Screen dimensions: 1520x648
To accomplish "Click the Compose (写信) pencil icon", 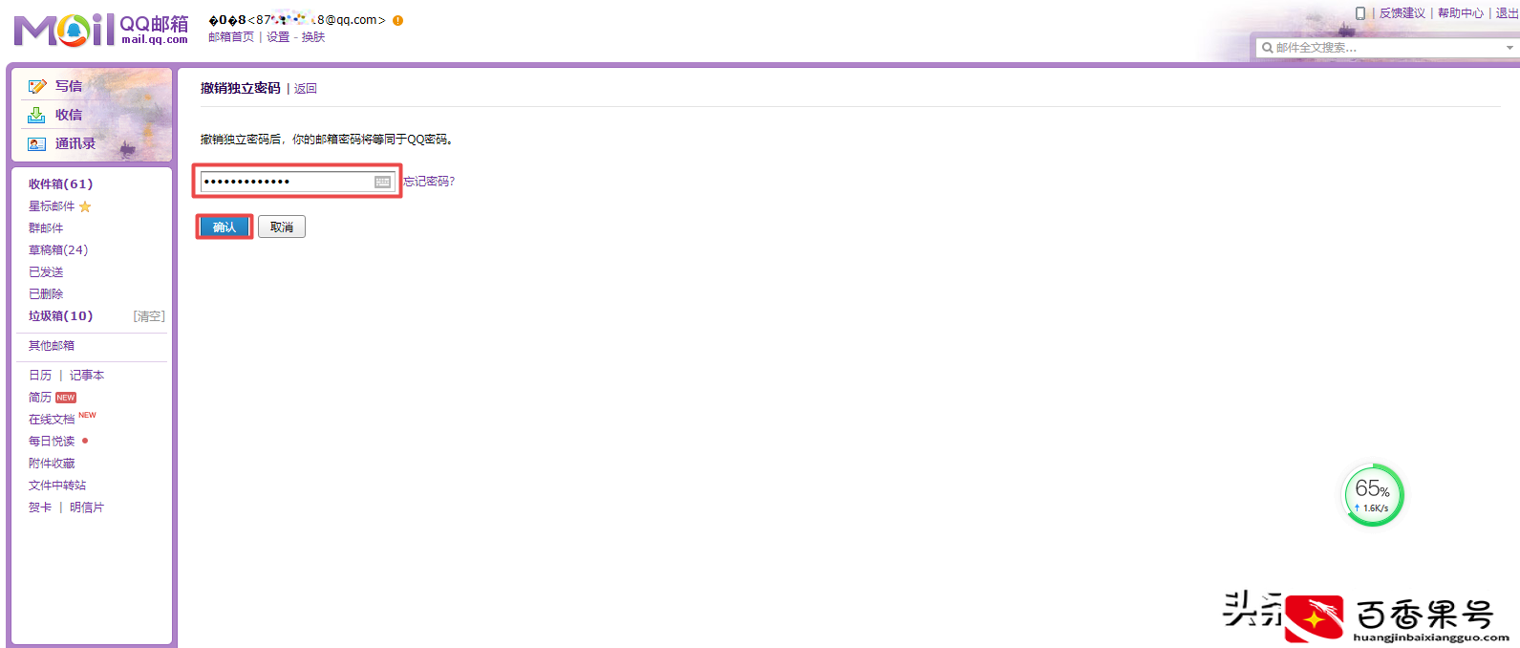I will [37, 86].
